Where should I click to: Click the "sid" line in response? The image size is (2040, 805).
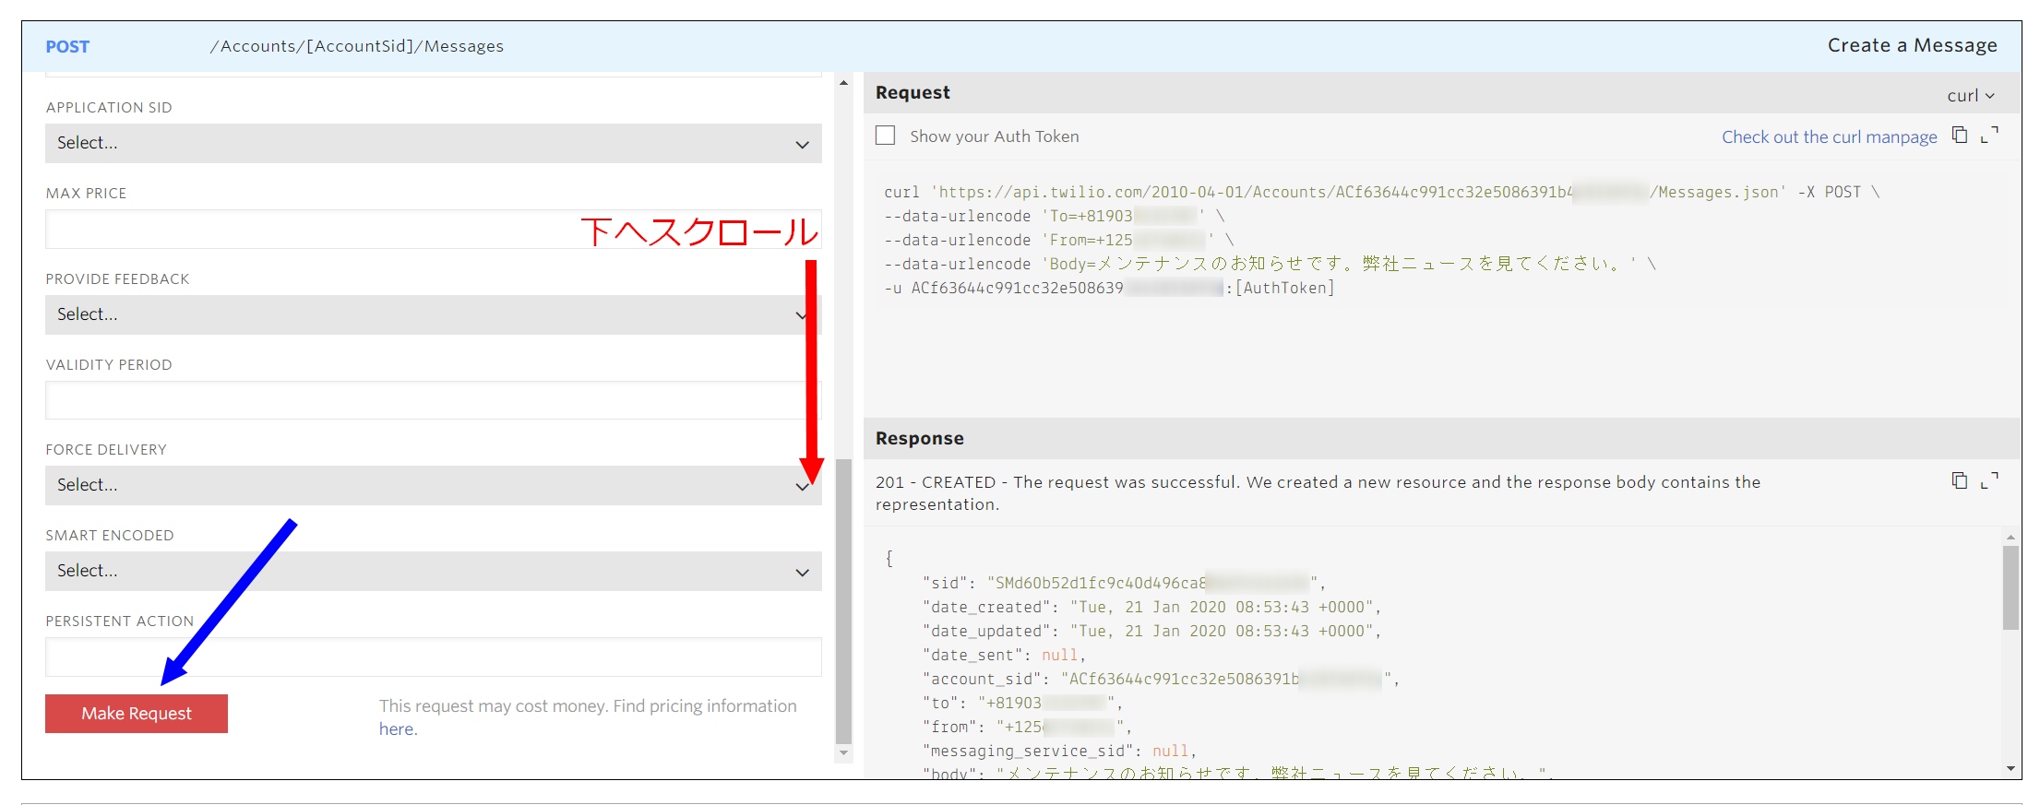1123,584
